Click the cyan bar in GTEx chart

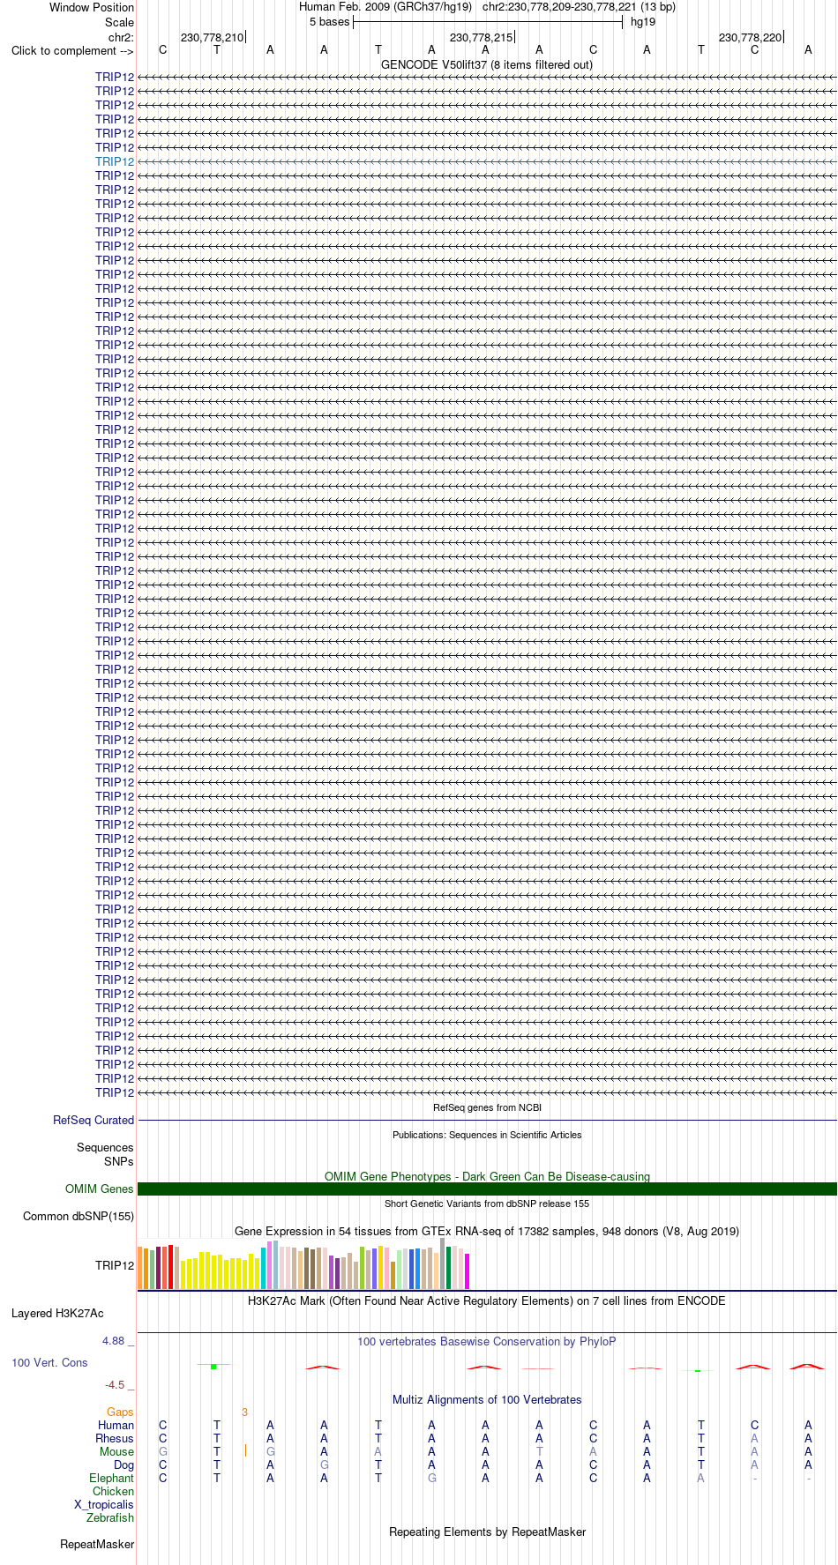264,1269
